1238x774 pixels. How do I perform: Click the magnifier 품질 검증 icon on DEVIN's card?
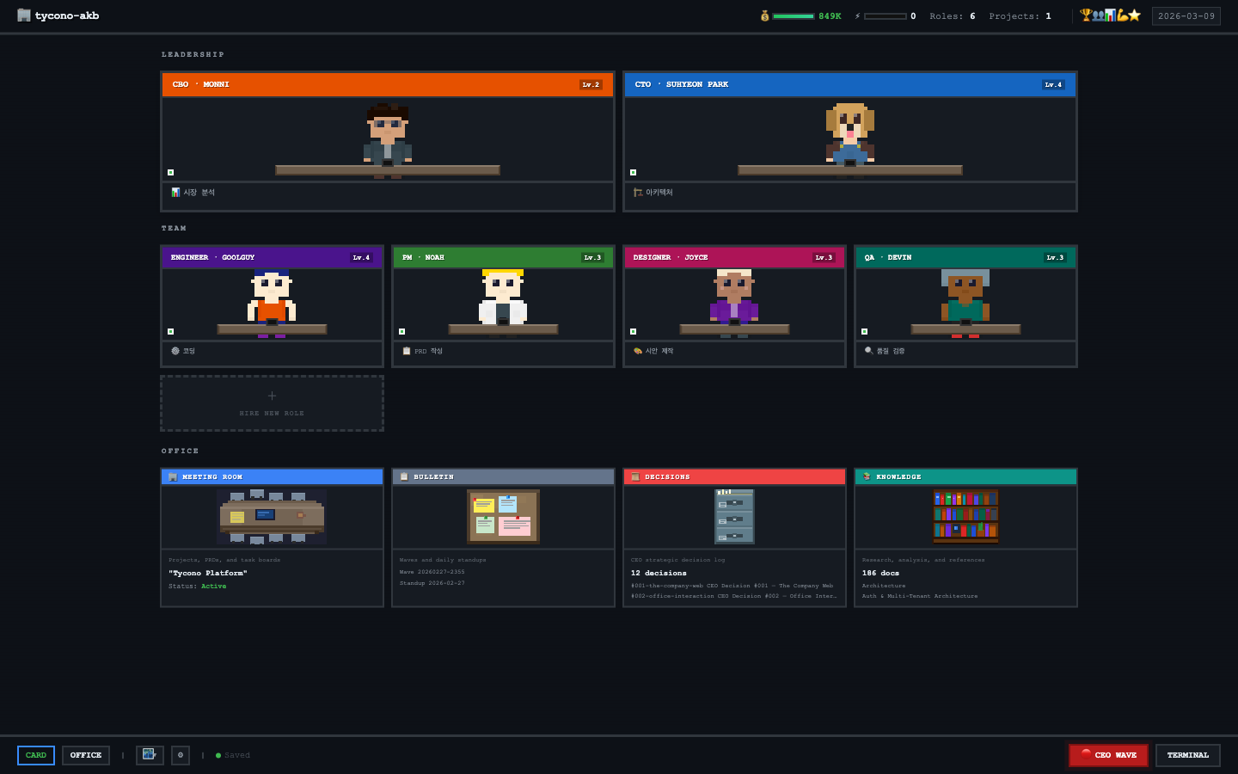coord(868,350)
